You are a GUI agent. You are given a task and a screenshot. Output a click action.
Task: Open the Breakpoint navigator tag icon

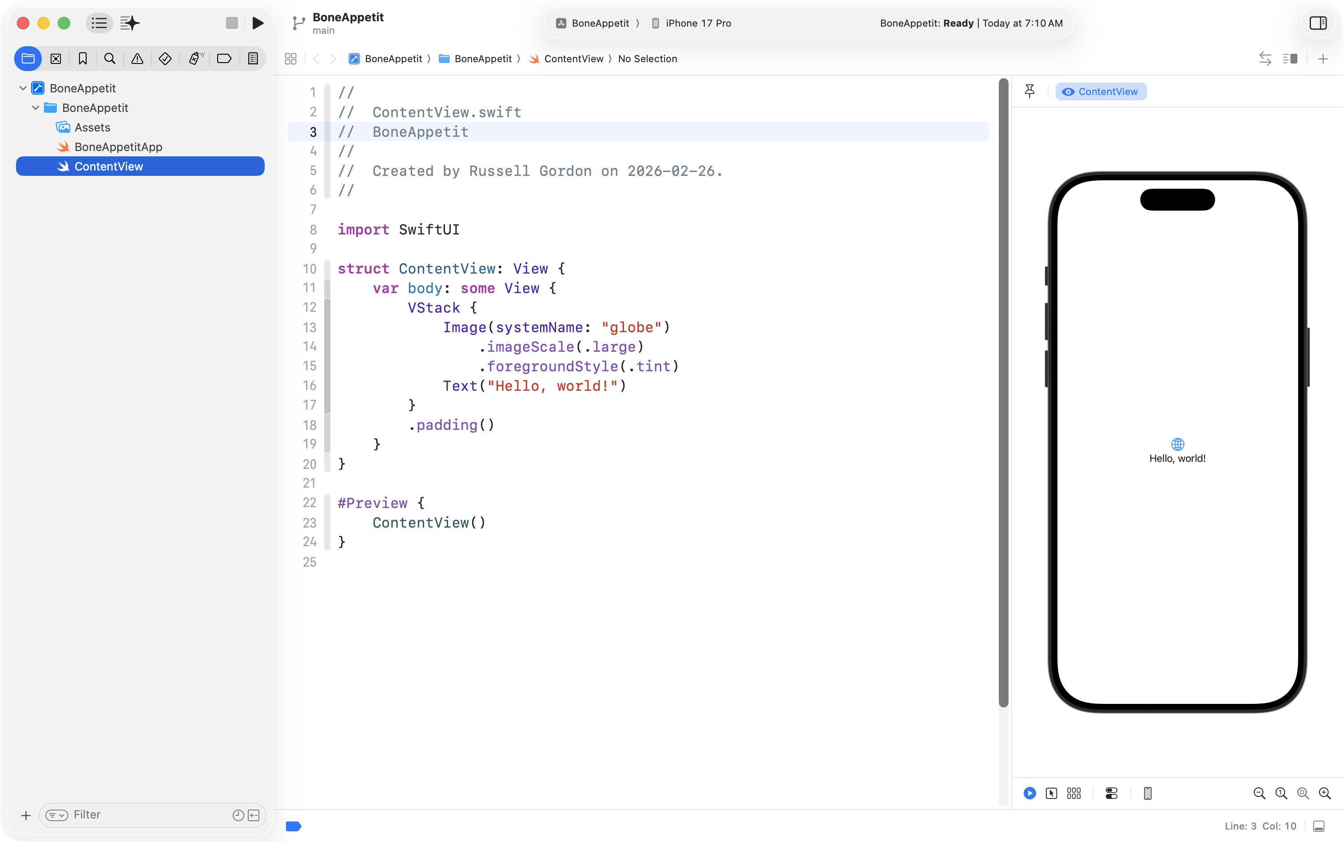[224, 59]
